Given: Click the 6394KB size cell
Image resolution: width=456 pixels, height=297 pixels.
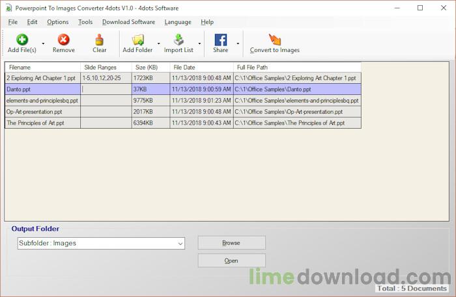Looking at the screenshot, I should tap(150, 123).
